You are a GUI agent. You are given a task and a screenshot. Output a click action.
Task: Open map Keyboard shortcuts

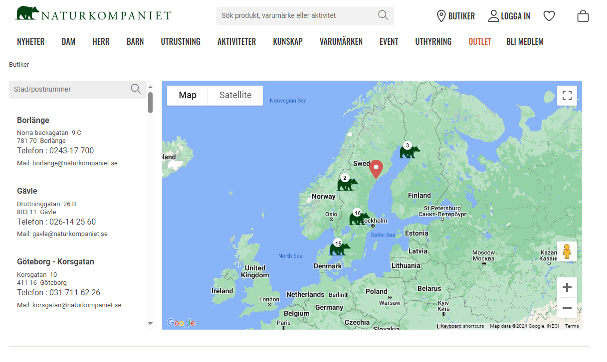pyautogui.click(x=462, y=326)
